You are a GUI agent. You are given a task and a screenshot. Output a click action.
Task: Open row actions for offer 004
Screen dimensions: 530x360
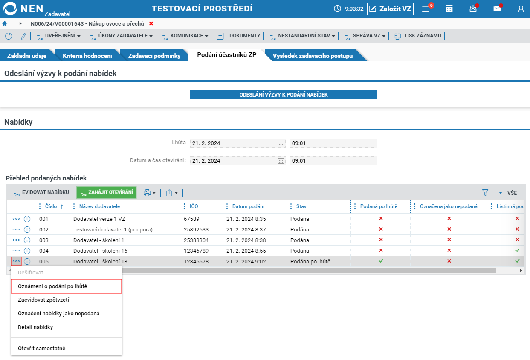pos(16,251)
